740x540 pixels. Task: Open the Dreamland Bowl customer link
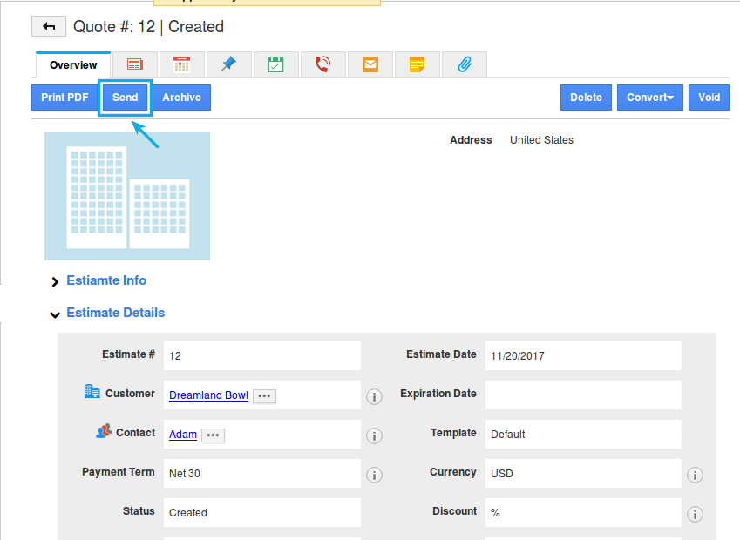click(208, 395)
